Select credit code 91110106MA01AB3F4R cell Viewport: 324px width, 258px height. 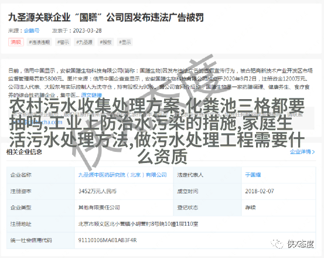195,240
